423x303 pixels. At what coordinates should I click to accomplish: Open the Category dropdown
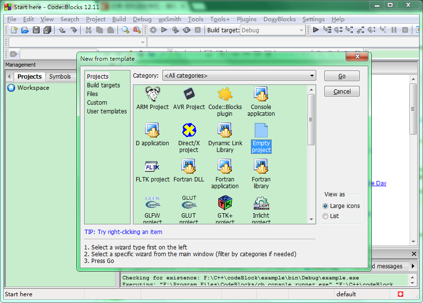click(x=239, y=76)
